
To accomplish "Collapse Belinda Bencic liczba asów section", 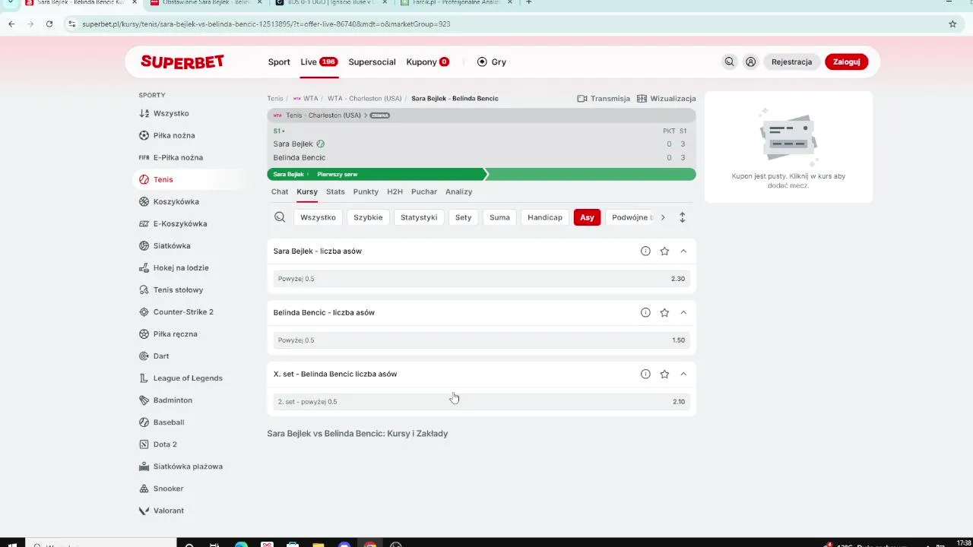I will [683, 313].
